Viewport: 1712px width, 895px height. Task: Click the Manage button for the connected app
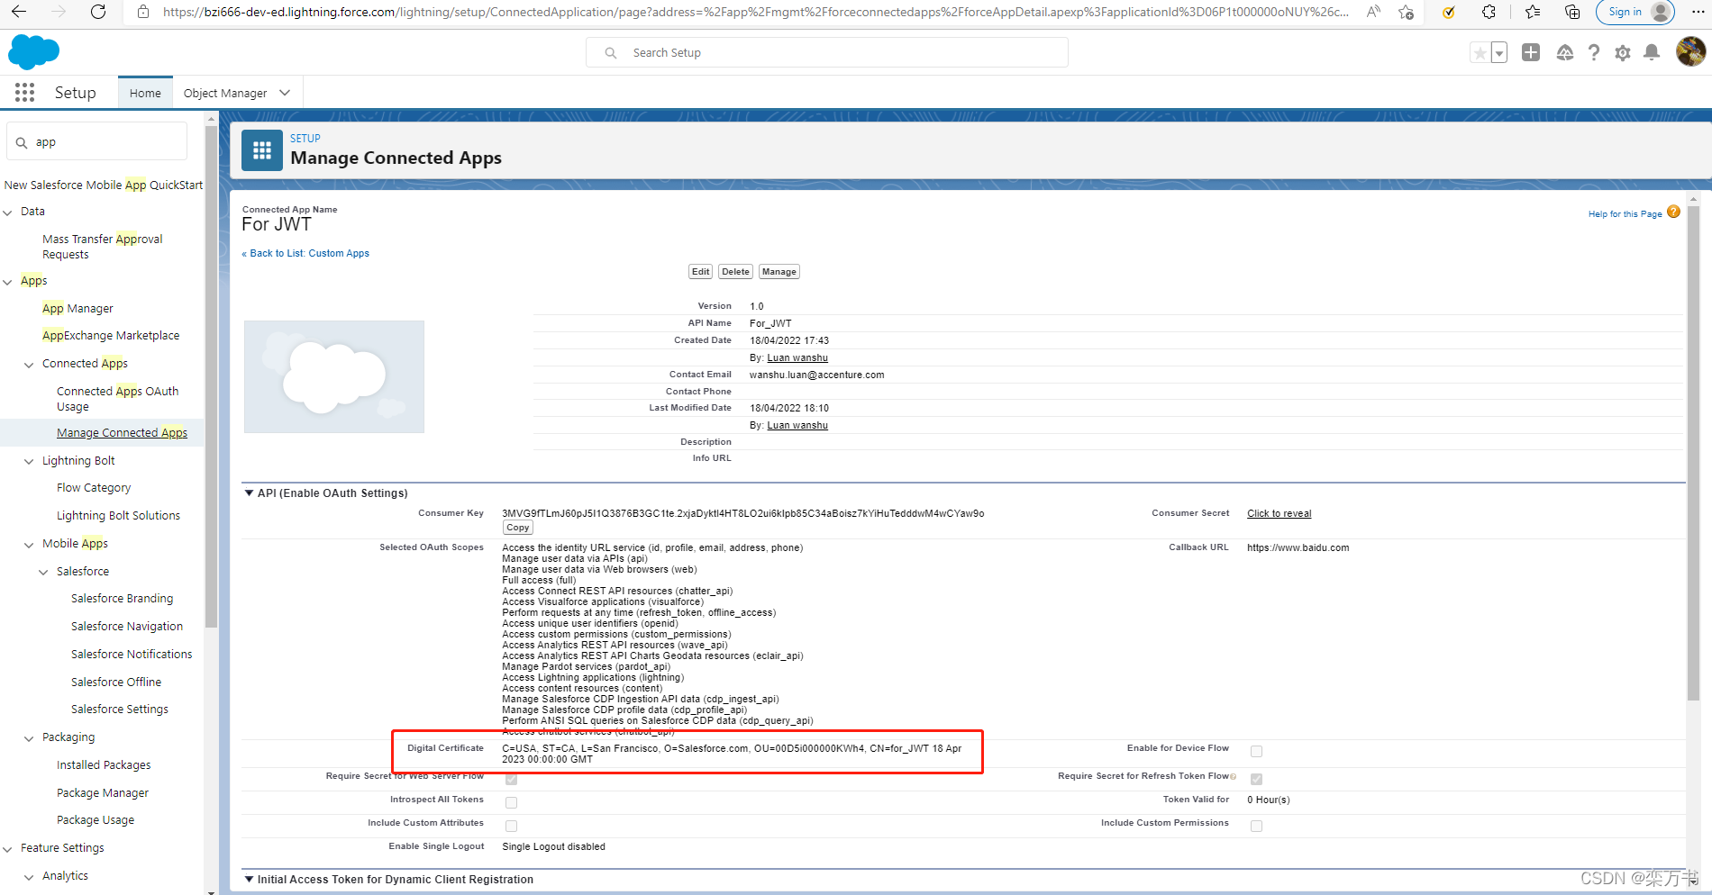point(779,271)
